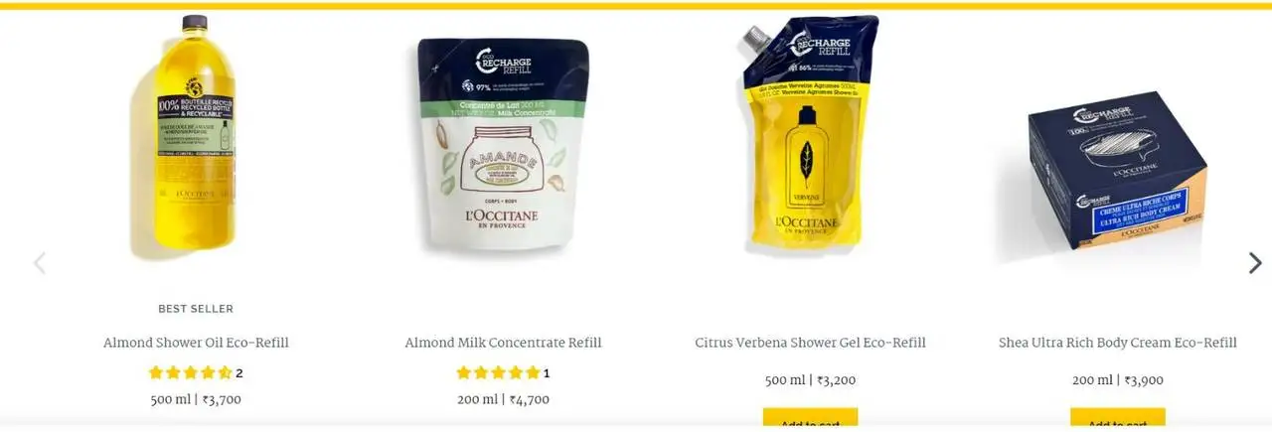Click the review count beside Almond Shower Oil stars

tap(239, 373)
